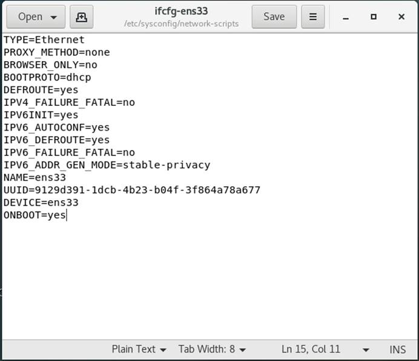The image size is (419, 361).
Task: Place cursor on IPV6_ADDR_GEN_MODE=stable-privacy line
Action: (107, 165)
